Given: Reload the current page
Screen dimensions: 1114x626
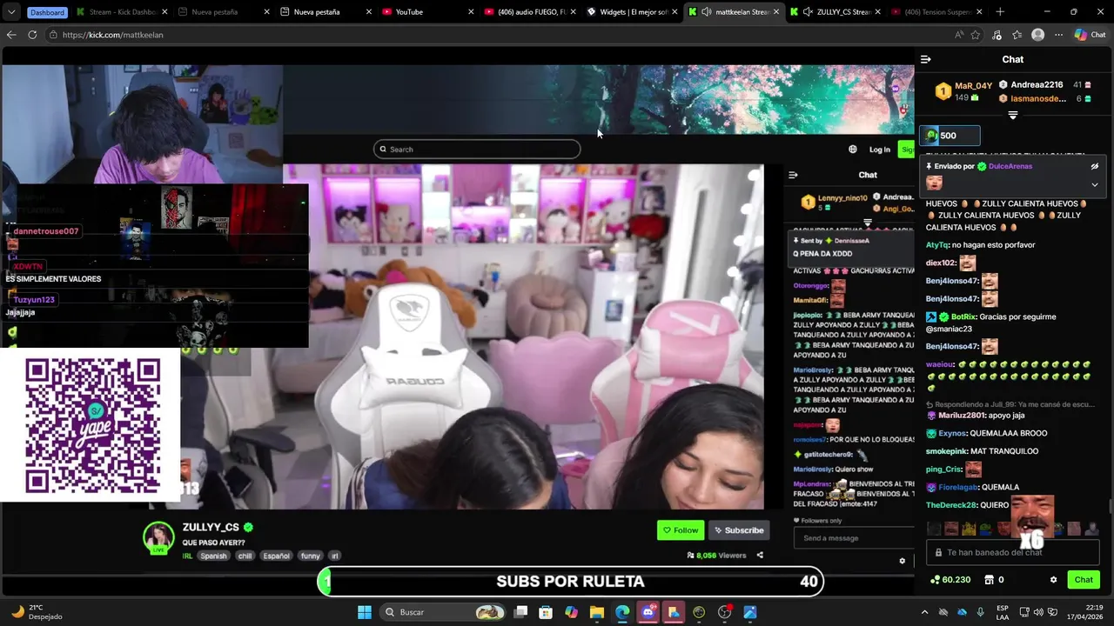Looking at the screenshot, I should click(x=32, y=35).
